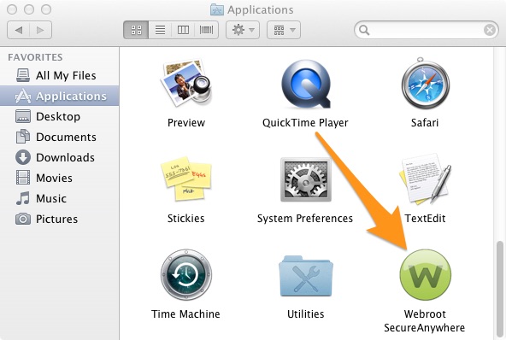Screen dimensions: 506x340
Task: Click the "Stickies" label text
Action: (x=185, y=219)
